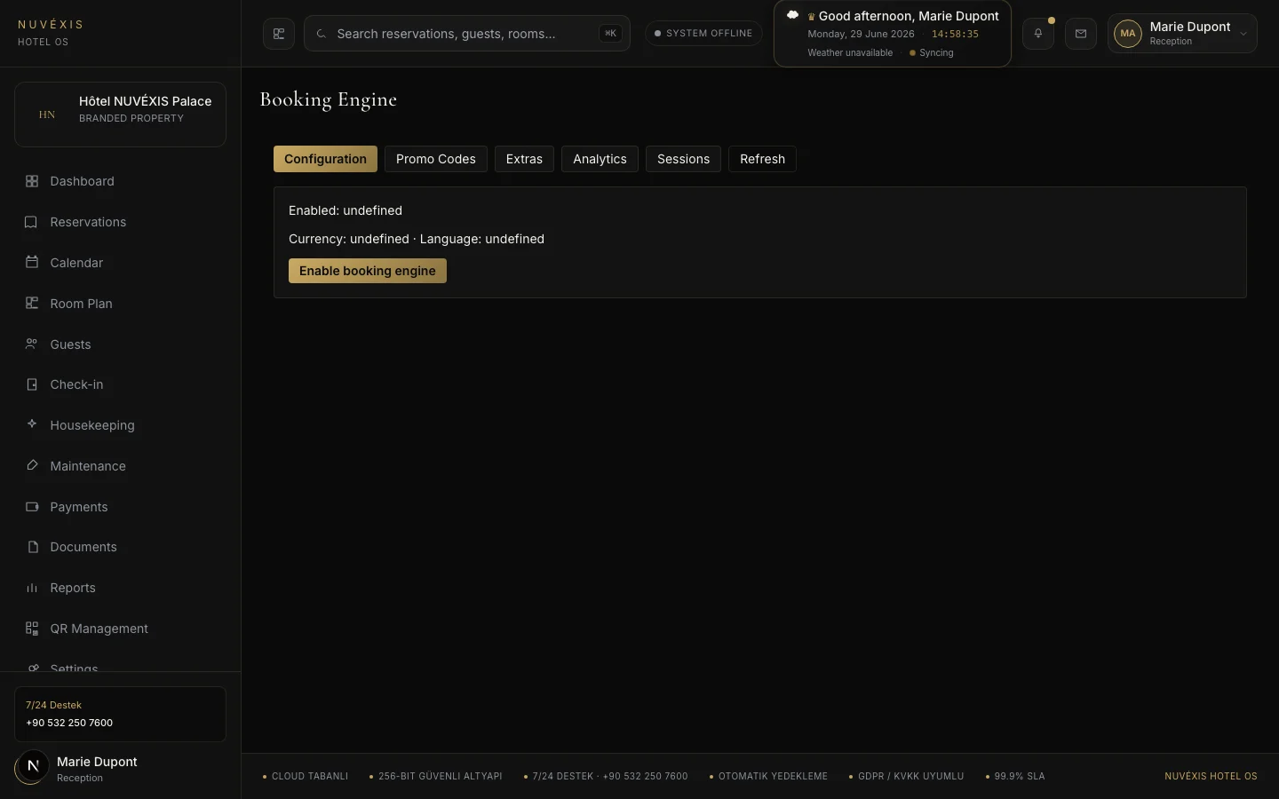The width and height of the screenshot is (1279, 799).
Task: Click the Room Plan layout icon
Action: pos(32,304)
